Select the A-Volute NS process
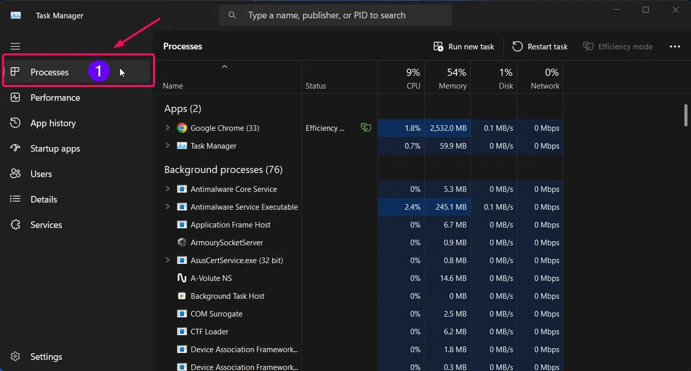The image size is (691, 371). point(363,278)
